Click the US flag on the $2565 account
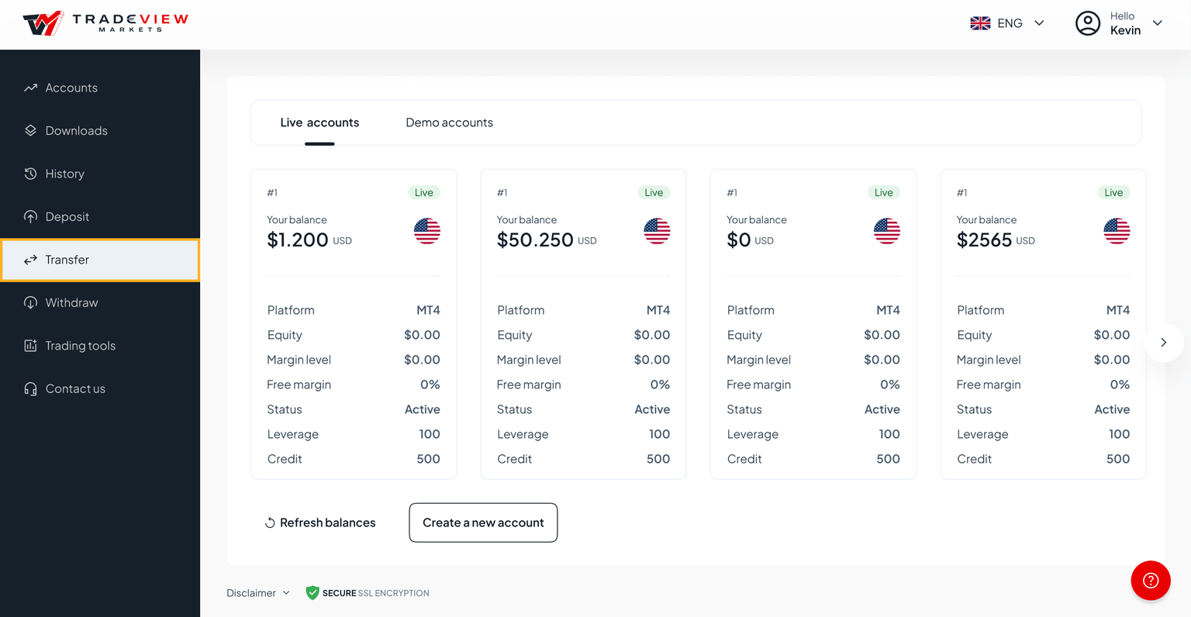 pyautogui.click(x=1116, y=231)
